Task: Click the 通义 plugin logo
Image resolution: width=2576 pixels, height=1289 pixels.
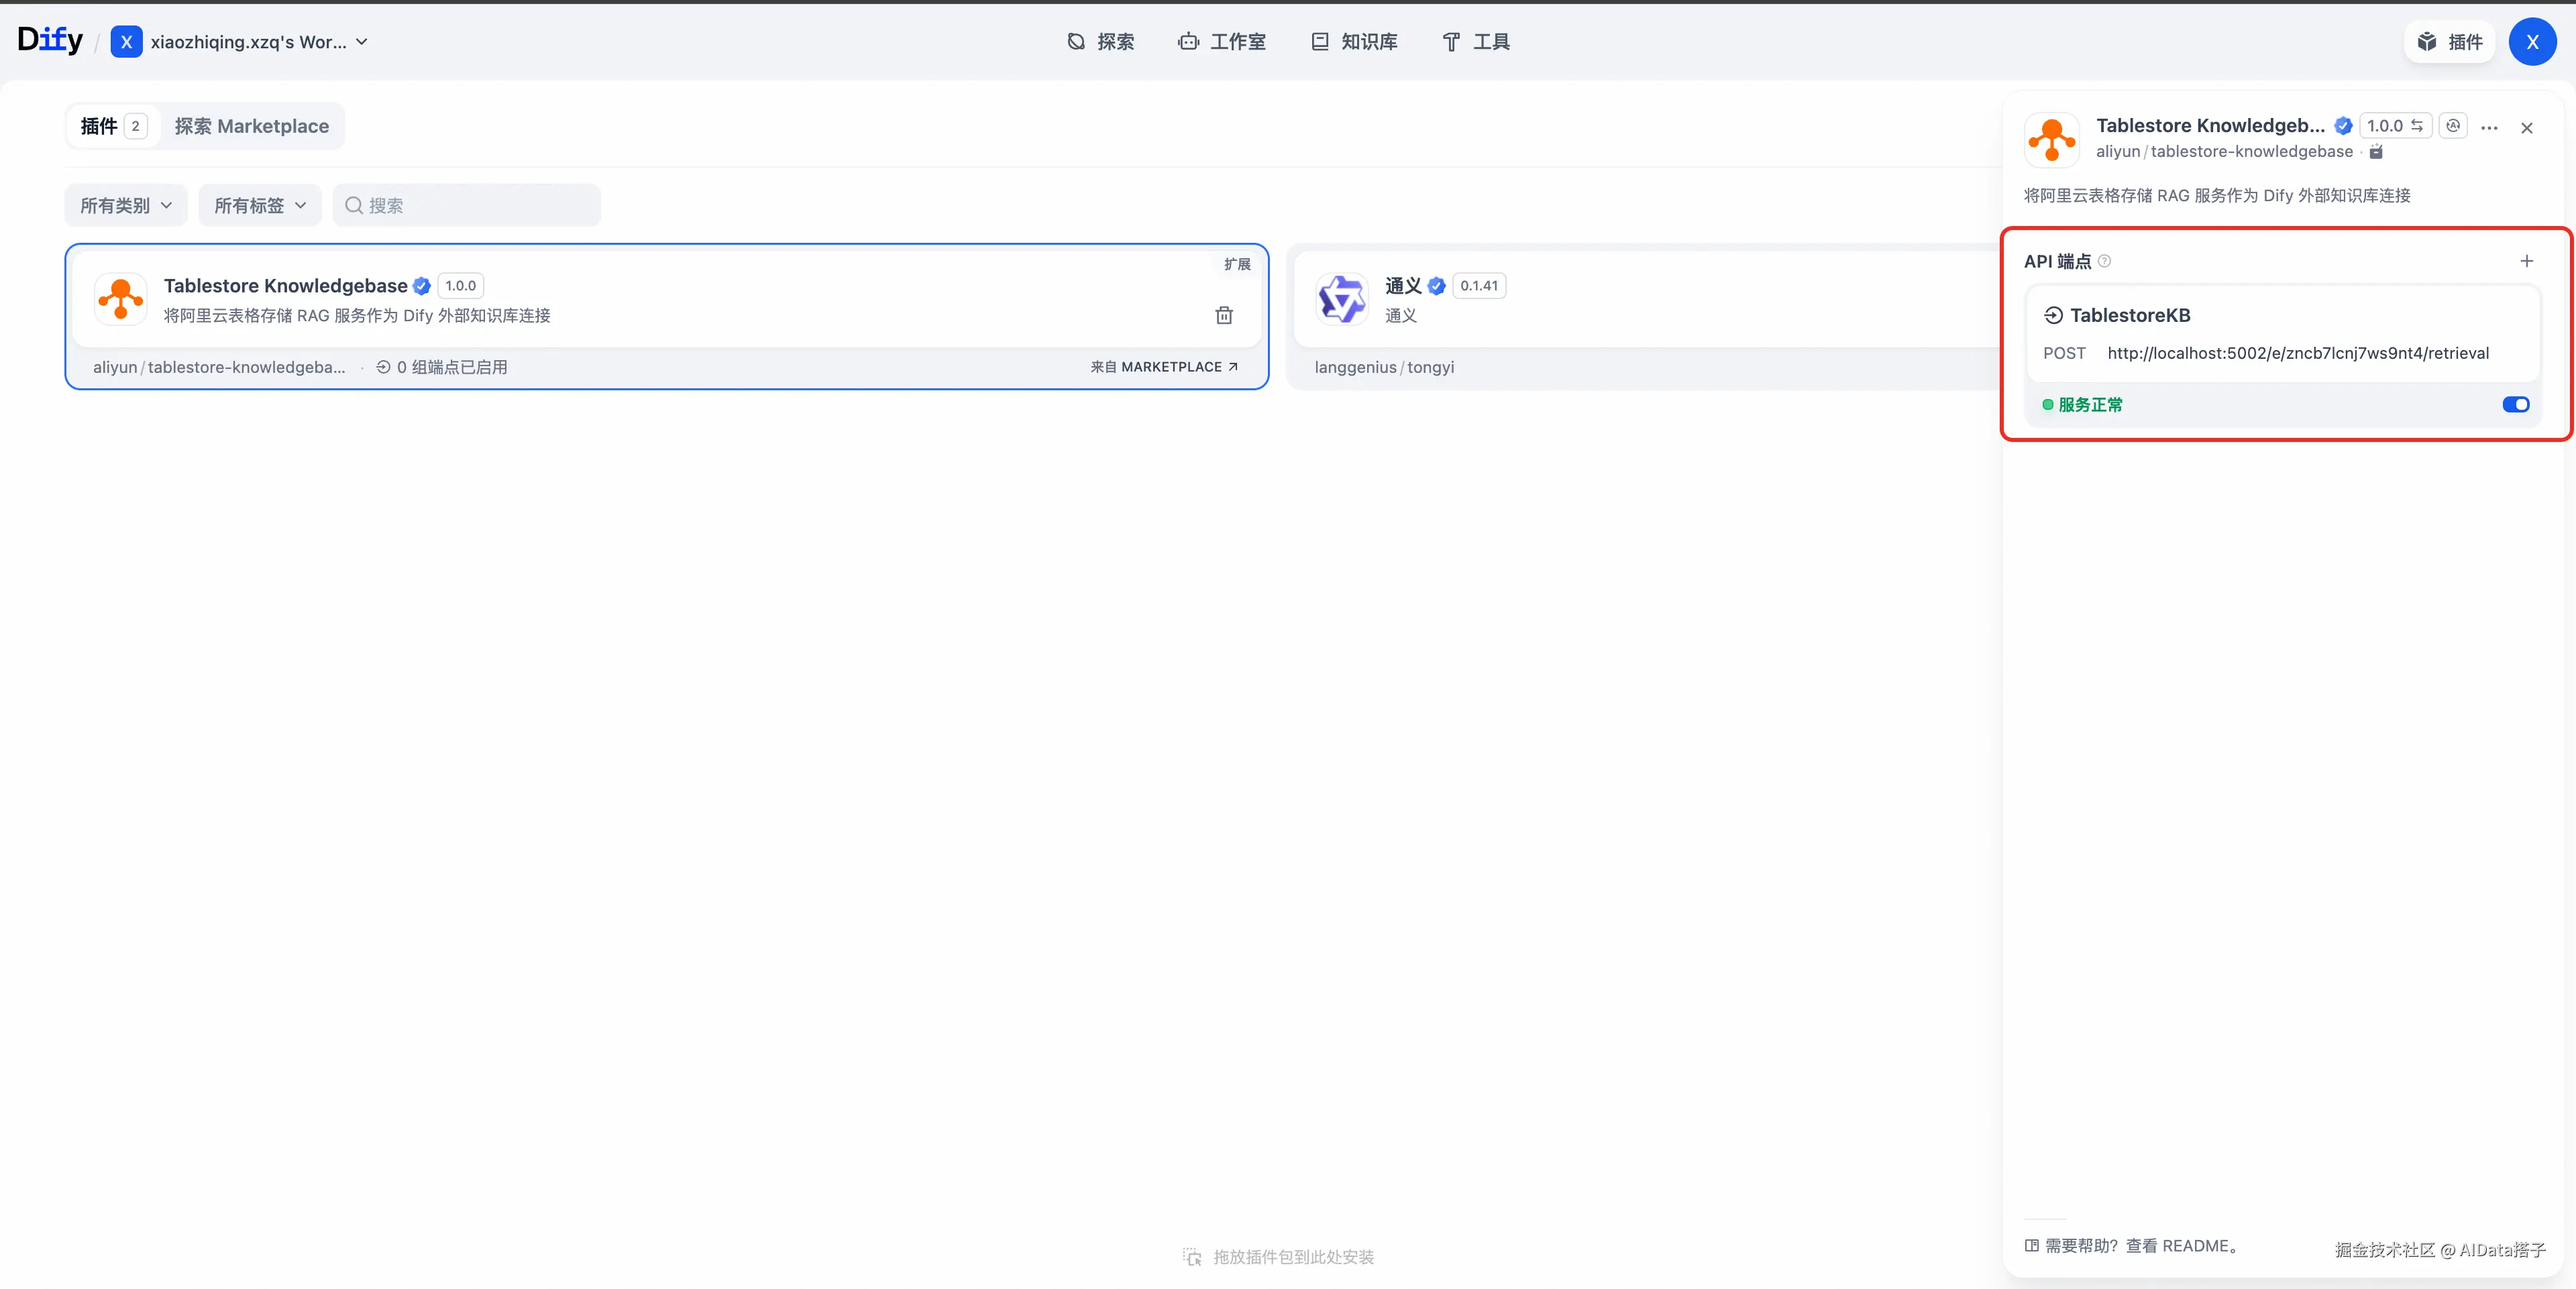Action: click(1341, 298)
